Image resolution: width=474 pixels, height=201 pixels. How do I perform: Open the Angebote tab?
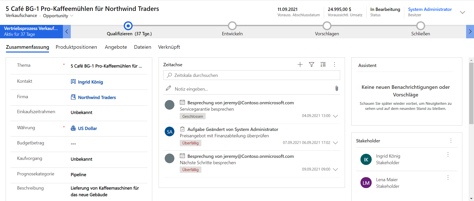click(x=116, y=47)
